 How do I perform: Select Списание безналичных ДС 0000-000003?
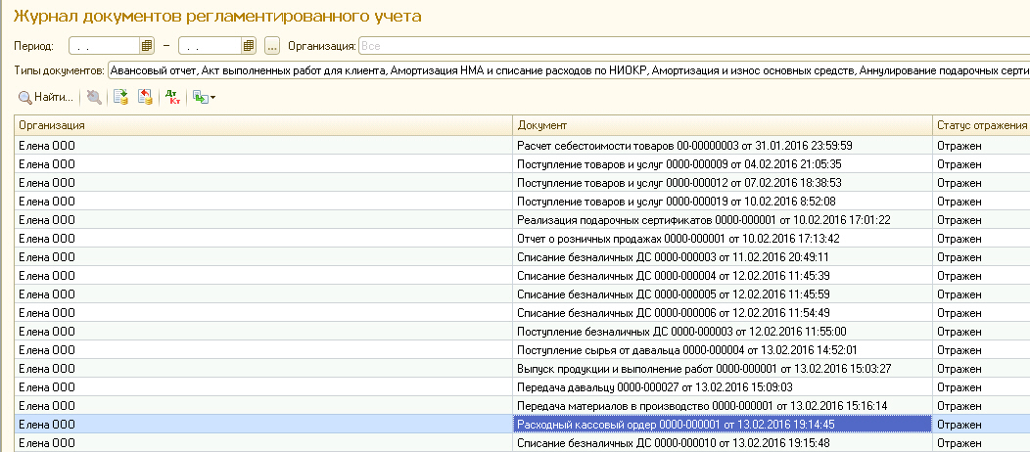(723, 257)
